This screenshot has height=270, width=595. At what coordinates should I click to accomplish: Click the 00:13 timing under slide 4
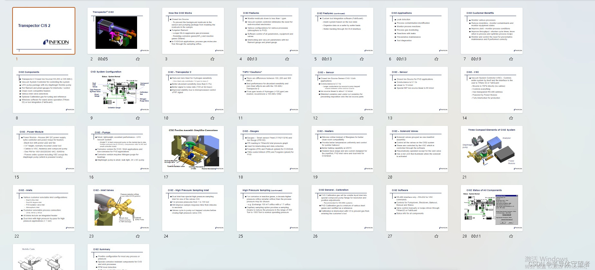[x=252, y=59]
